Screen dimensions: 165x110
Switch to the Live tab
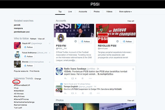click(70, 12)
